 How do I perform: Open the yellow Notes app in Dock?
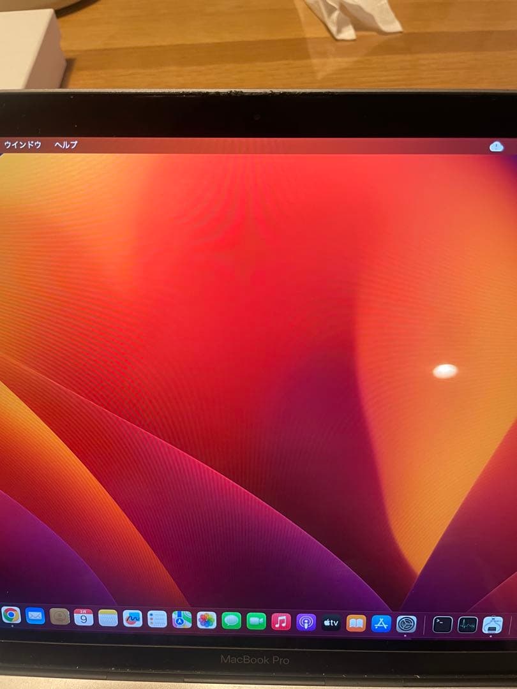pyautogui.click(x=108, y=618)
